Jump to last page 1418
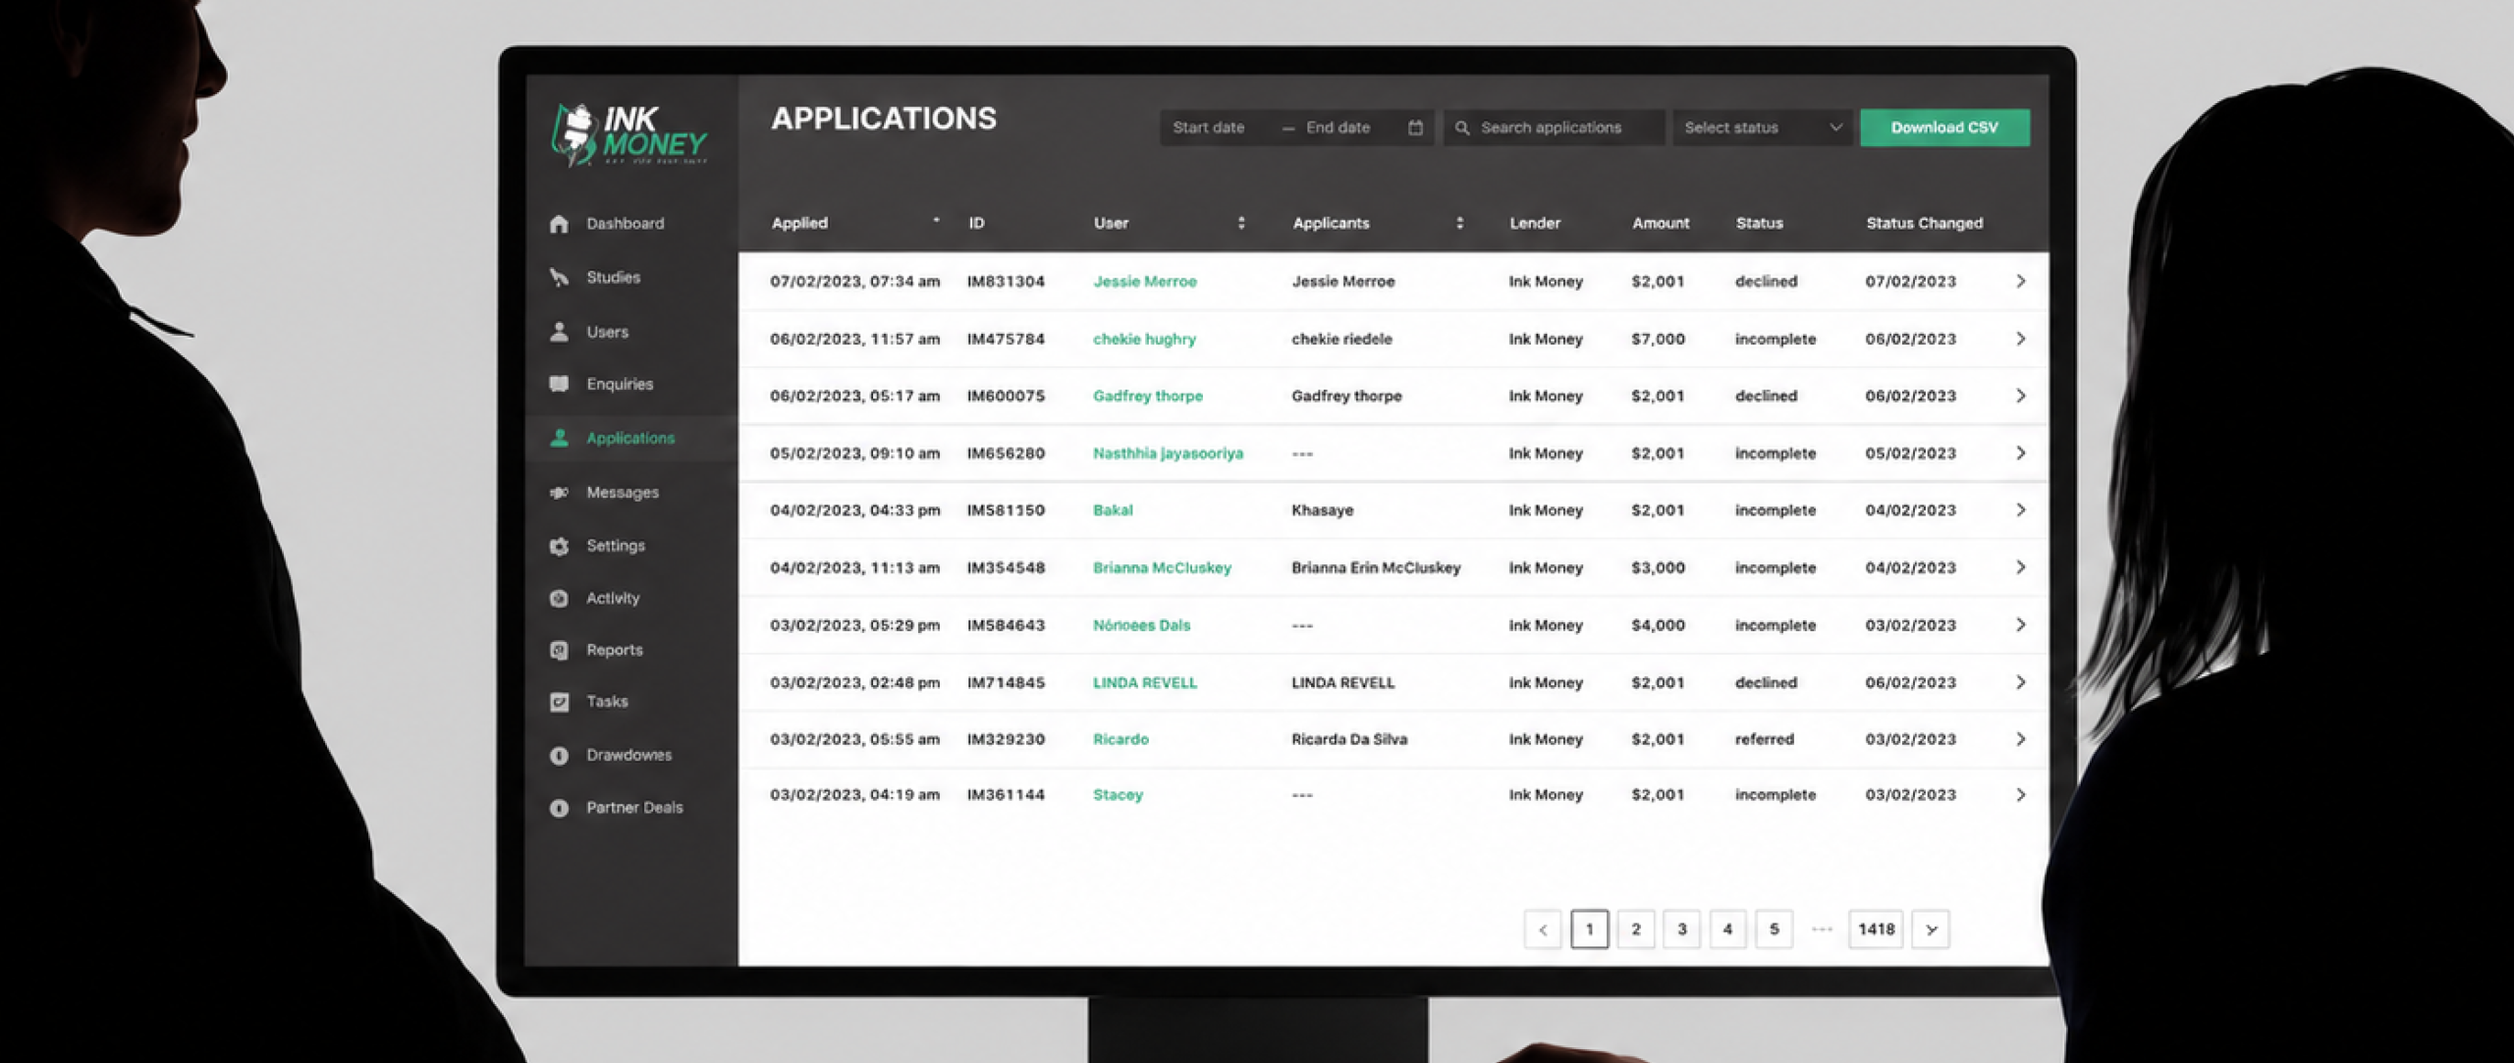This screenshot has height=1063, width=2514. click(1876, 929)
